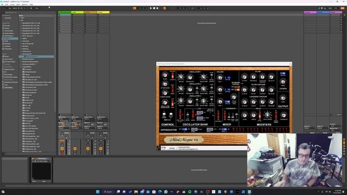Toggle fourth track's orange activator button
This screenshot has height=195, width=347.
[x=101, y=149]
